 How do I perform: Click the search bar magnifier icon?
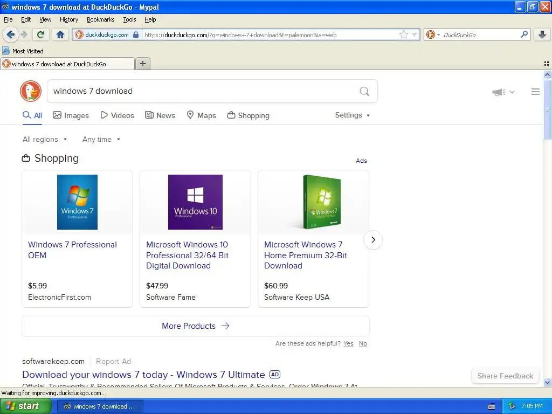[x=524, y=34]
